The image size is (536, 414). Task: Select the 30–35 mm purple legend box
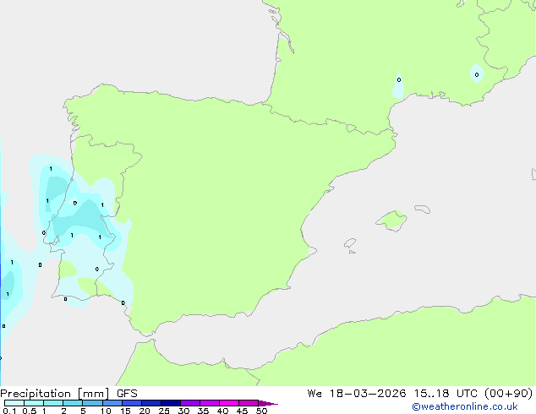tap(190, 403)
